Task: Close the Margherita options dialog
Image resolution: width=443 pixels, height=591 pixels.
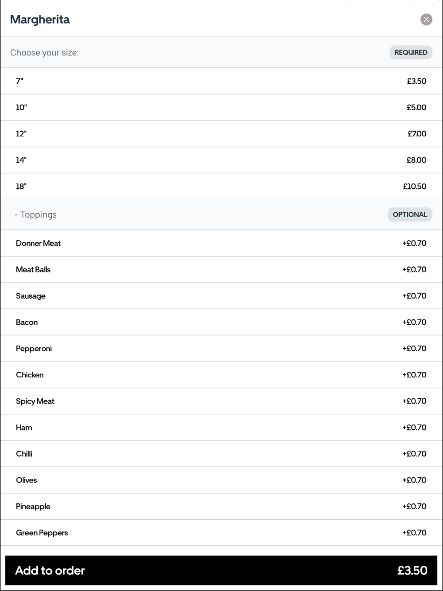Action: pyautogui.click(x=426, y=19)
